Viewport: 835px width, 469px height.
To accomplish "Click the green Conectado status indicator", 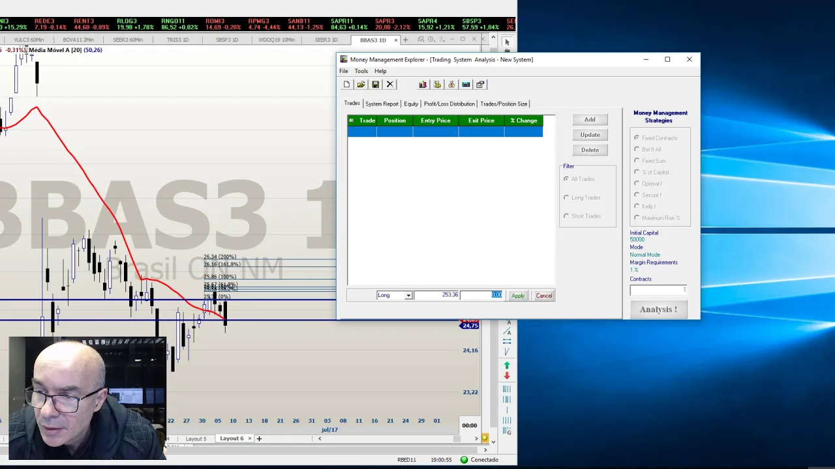I will click(480, 459).
